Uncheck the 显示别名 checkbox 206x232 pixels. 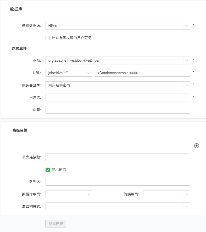tap(48, 170)
